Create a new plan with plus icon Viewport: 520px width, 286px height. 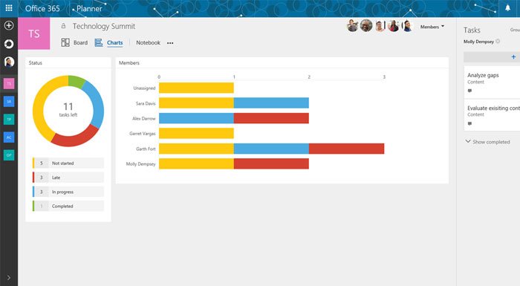pyautogui.click(x=9, y=25)
